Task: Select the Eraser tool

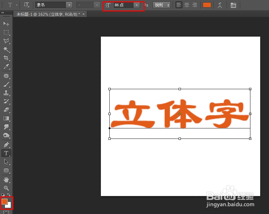Action: [6, 109]
